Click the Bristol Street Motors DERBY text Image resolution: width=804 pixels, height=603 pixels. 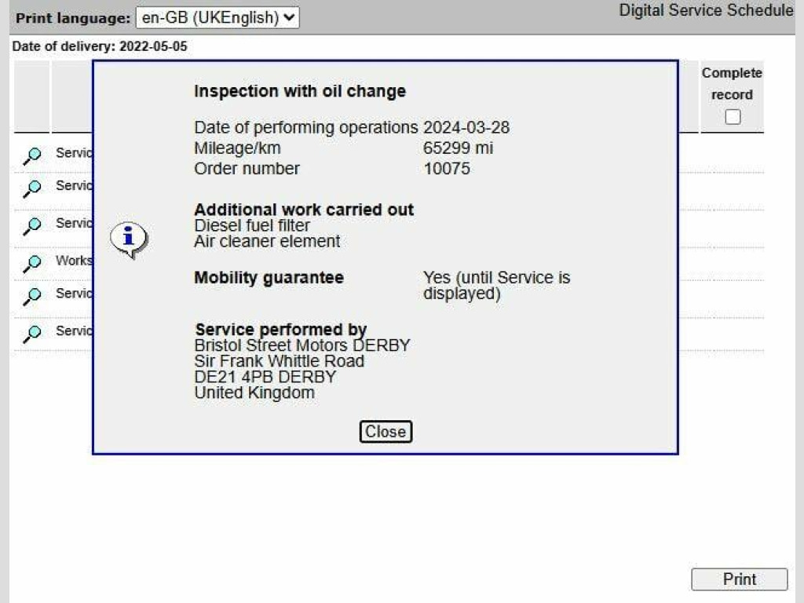[x=302, y=345]
